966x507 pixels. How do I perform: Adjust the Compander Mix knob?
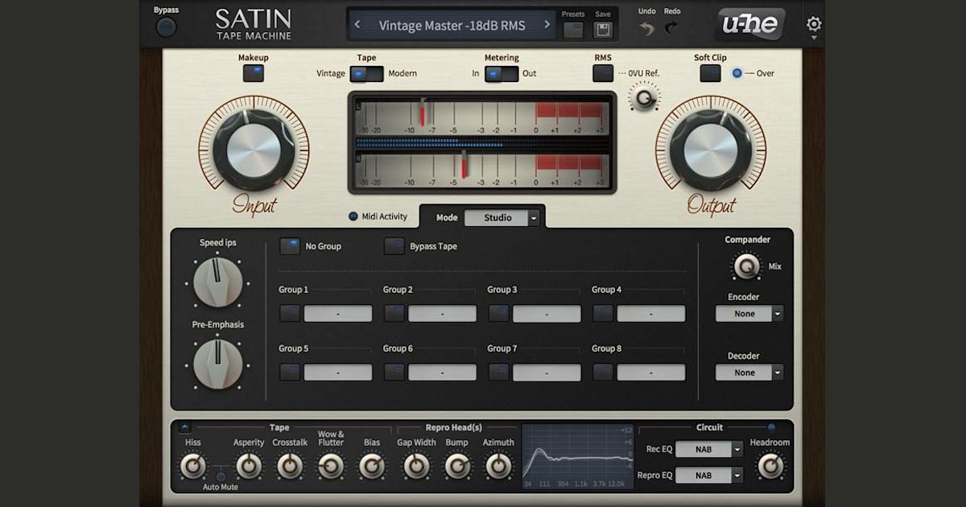pos(745,266)
